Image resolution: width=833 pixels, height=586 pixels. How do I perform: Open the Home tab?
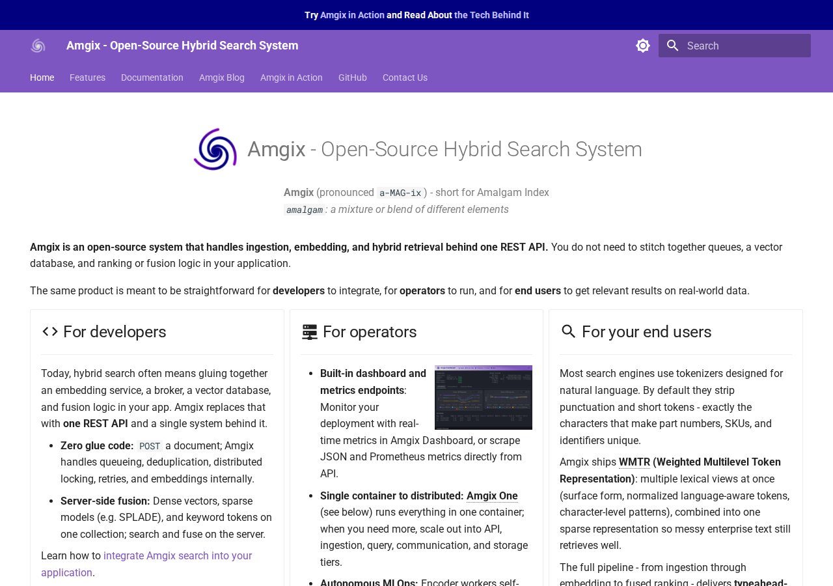tap(42, 77)
